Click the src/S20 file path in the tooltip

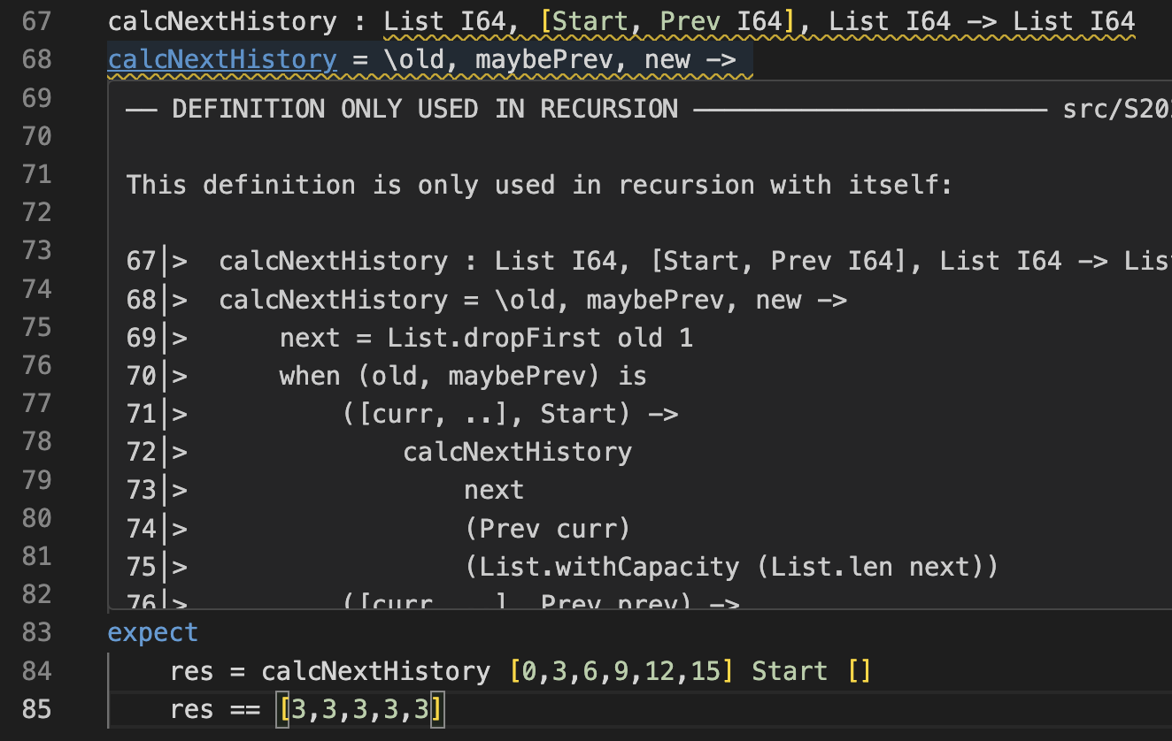1117,109
